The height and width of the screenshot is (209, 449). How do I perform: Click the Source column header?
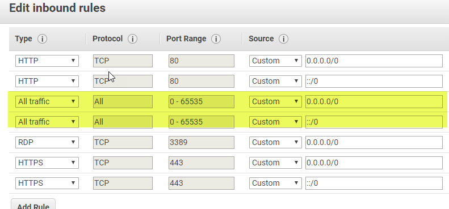click(261, 39)
